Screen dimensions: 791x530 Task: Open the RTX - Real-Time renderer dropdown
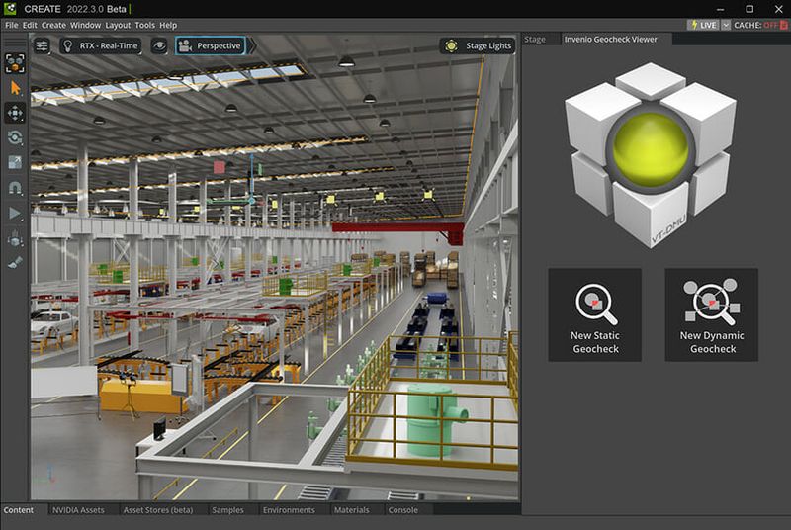click(101, 45)
